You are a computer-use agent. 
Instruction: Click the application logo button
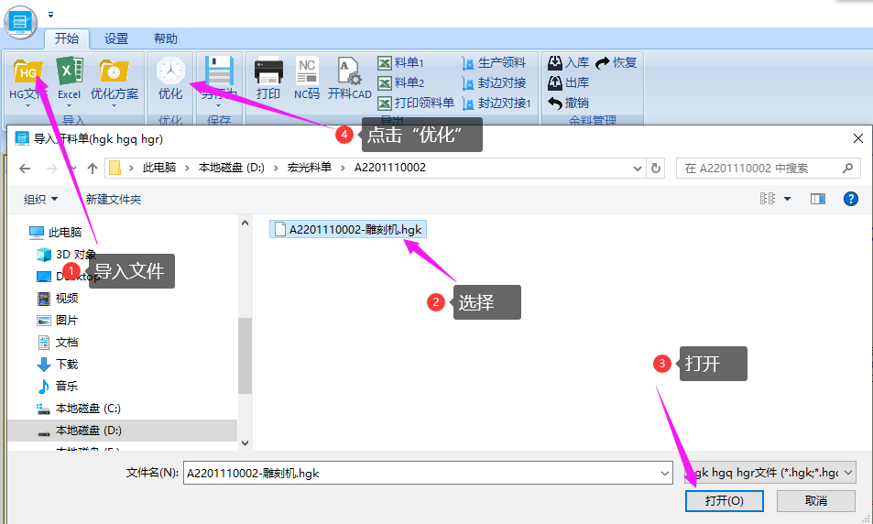(20, 22)
